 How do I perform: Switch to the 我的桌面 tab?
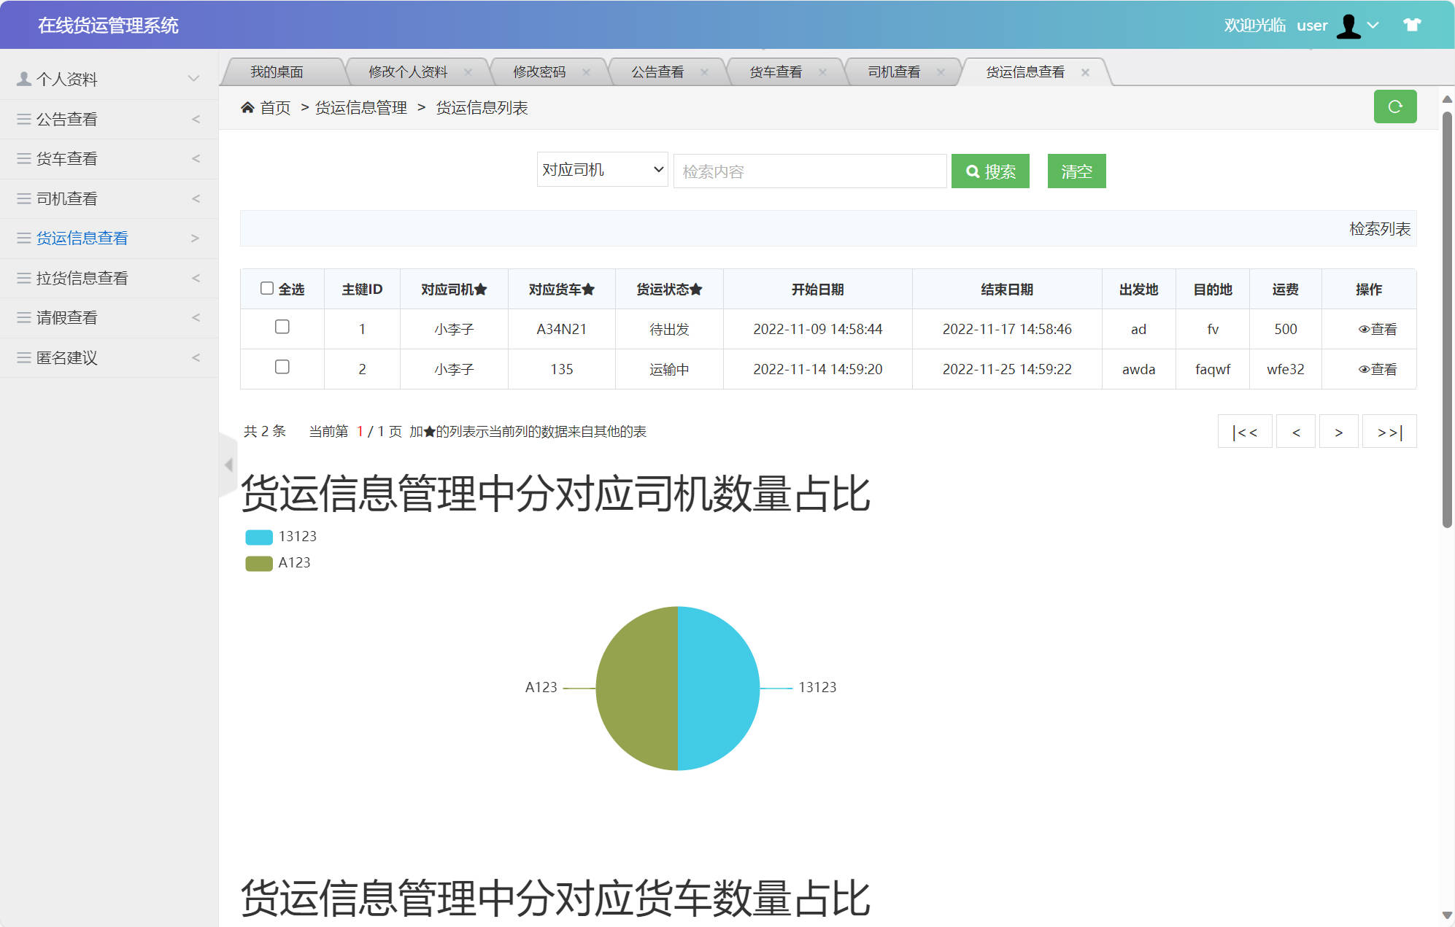pos(277,71)
